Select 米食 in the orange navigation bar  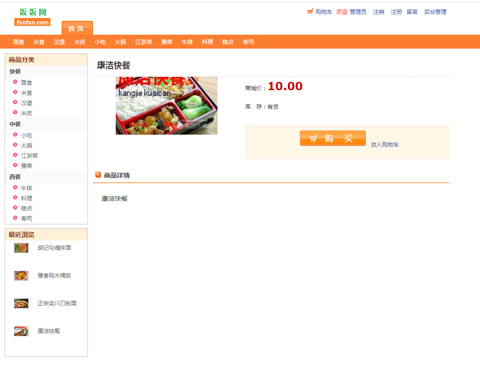coord(39,42)
